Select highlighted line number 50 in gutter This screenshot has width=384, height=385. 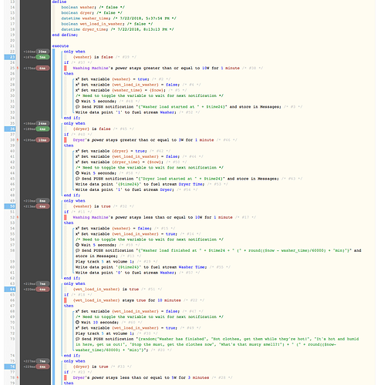pyautogui.click(x=10, y=206)
